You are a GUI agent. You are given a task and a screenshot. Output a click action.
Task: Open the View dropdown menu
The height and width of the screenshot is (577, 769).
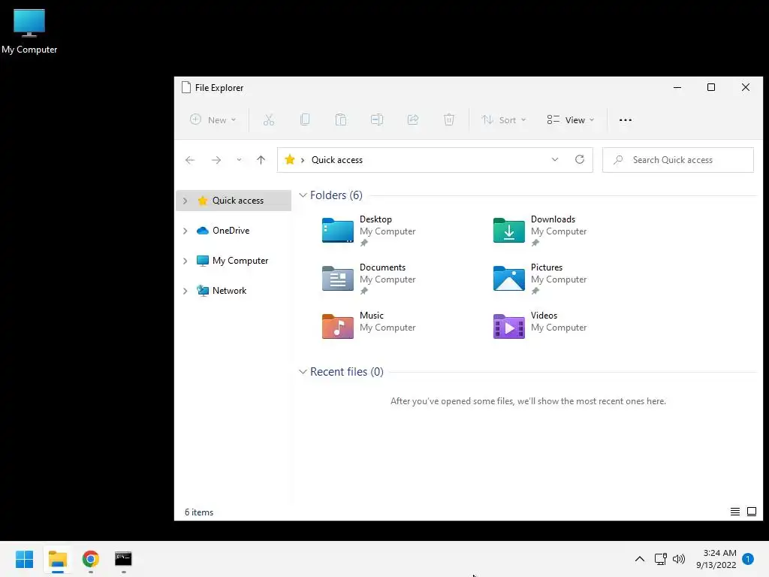[x=571, y=119]
